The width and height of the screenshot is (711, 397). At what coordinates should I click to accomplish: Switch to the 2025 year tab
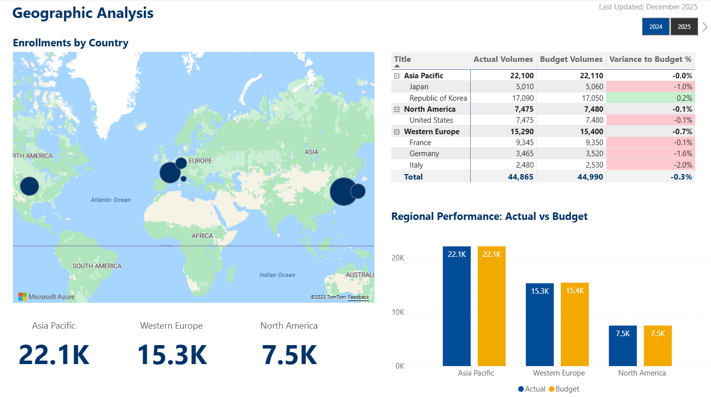tap(684, 26)
